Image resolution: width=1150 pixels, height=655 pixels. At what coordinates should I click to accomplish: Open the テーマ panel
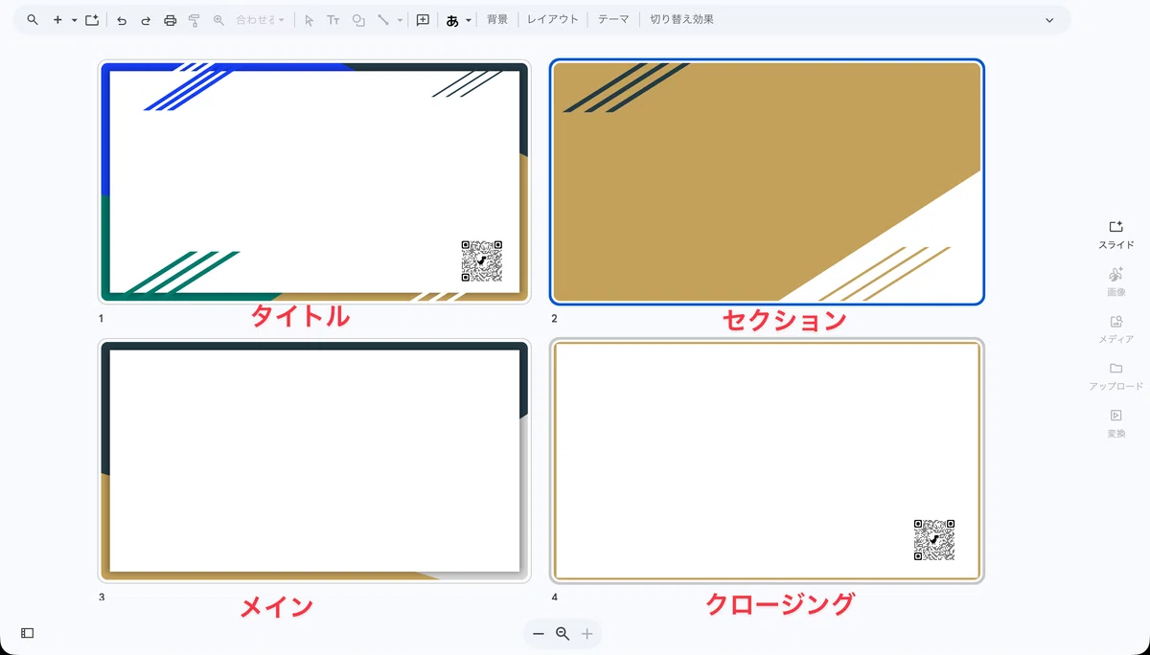pyautogui.click(x=613, y=19)
